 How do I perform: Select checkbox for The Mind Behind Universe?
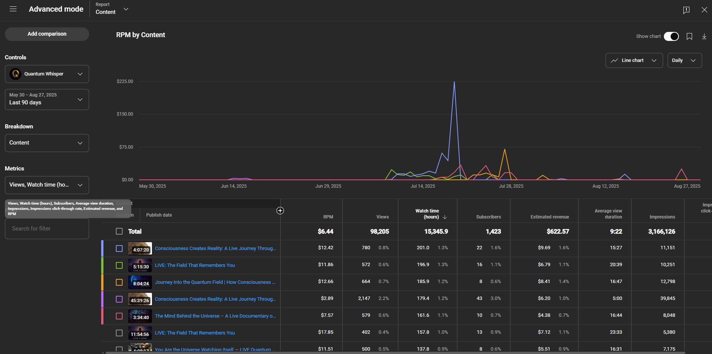coord(119,316)
